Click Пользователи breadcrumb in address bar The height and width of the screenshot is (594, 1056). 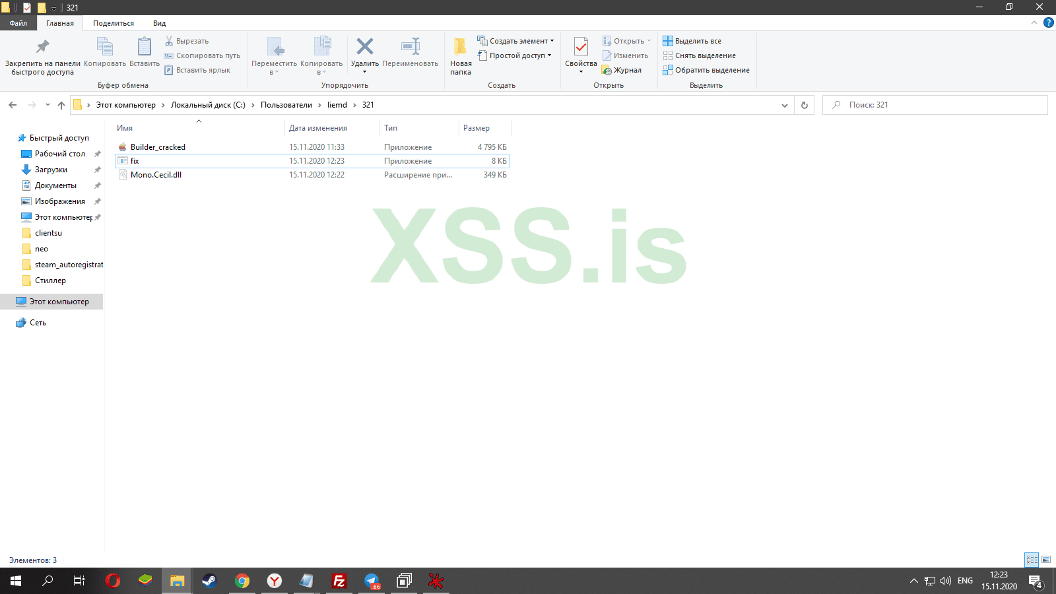pyautogui.click(x=286, y=105)
